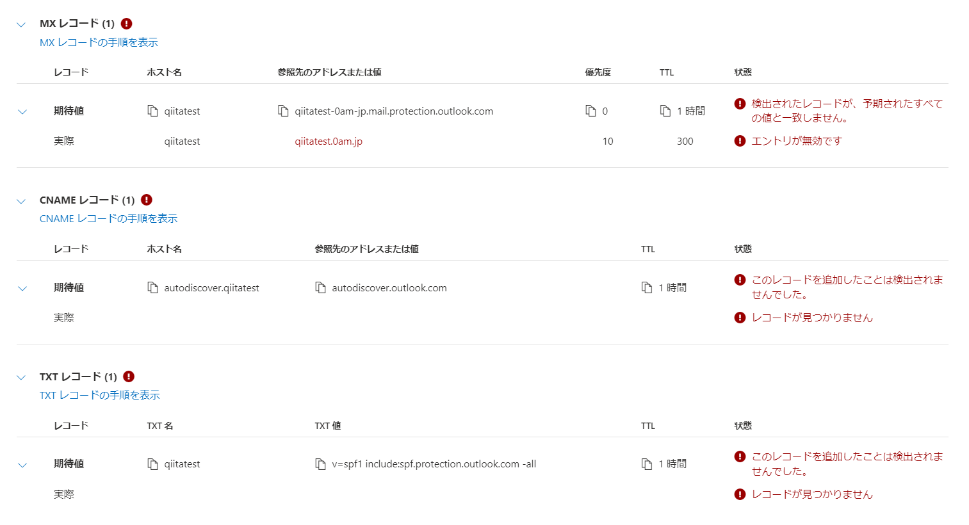The height and width of the screenshot is (525, 969).
Task: Copy the CNAME record TTL value
Action: [647, 287]
